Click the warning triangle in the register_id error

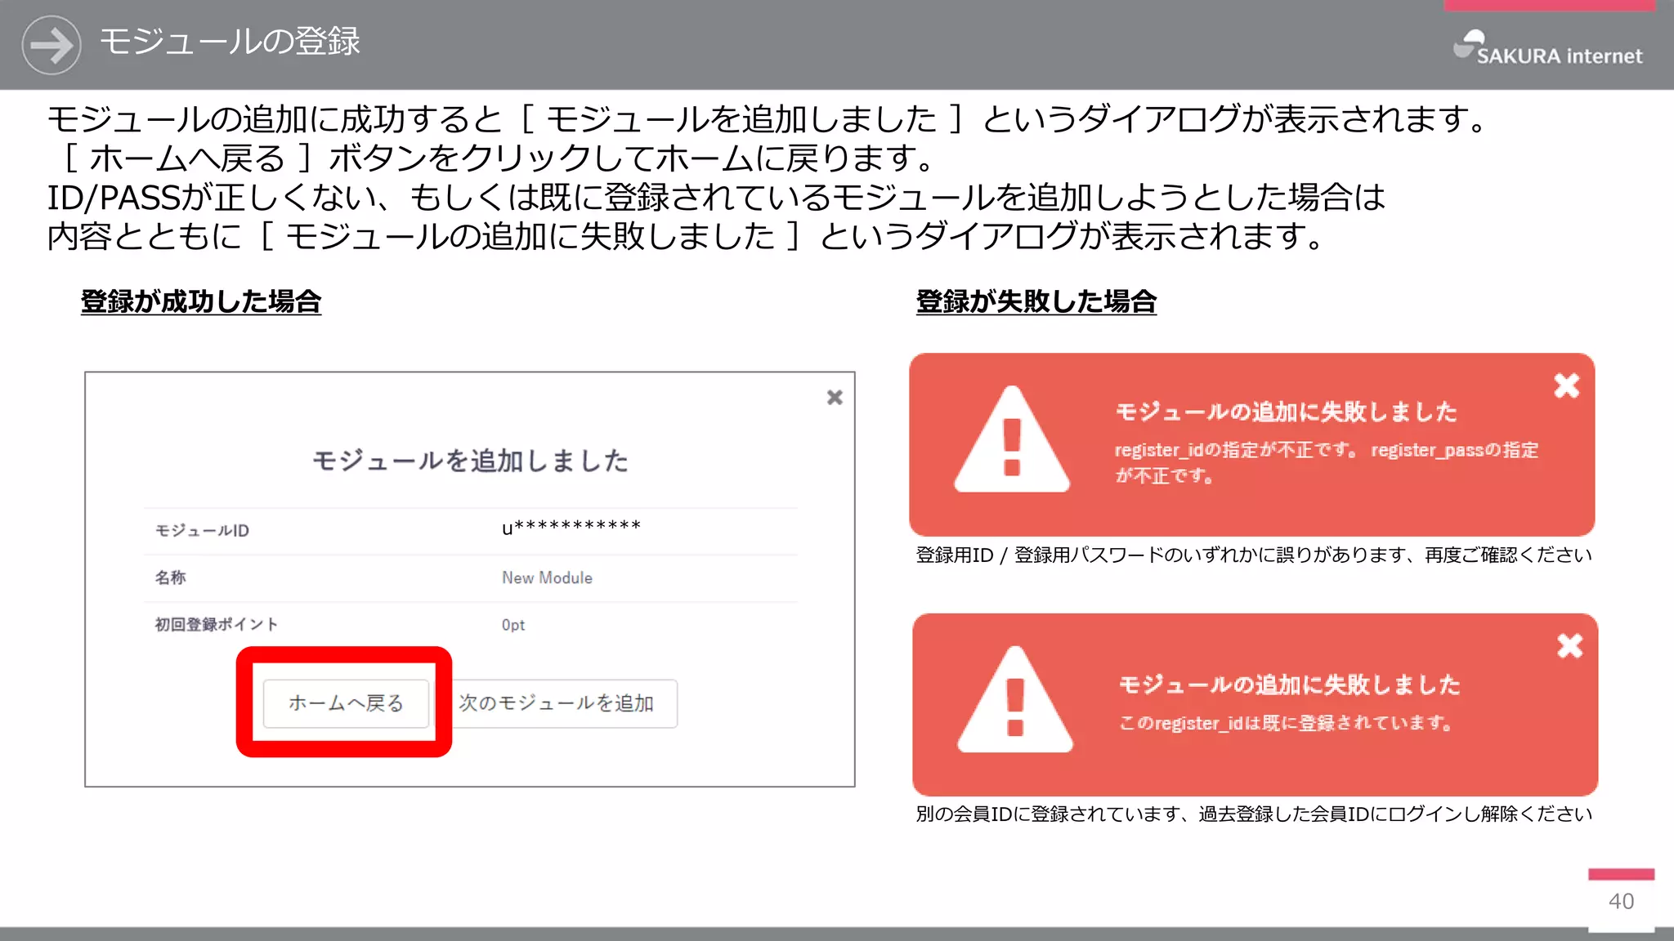click(x=1012, y=439)
